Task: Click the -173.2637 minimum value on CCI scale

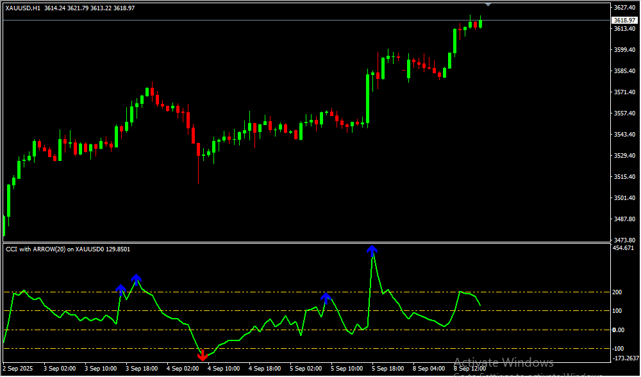Action: pyautogui.click(x=625, y=358)
